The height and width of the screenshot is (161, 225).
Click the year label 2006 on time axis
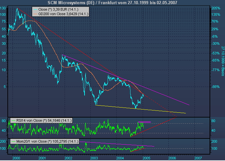172,158
